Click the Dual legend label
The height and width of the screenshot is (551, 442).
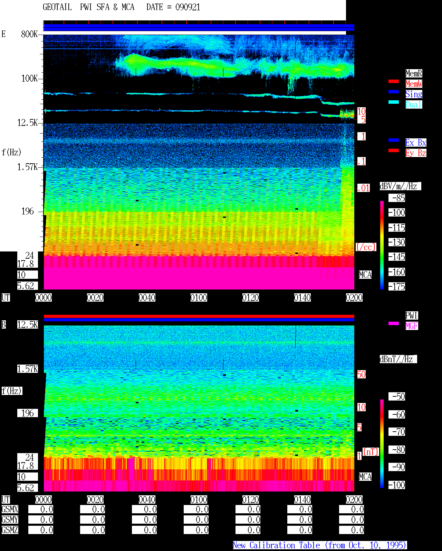click(414, 104)
